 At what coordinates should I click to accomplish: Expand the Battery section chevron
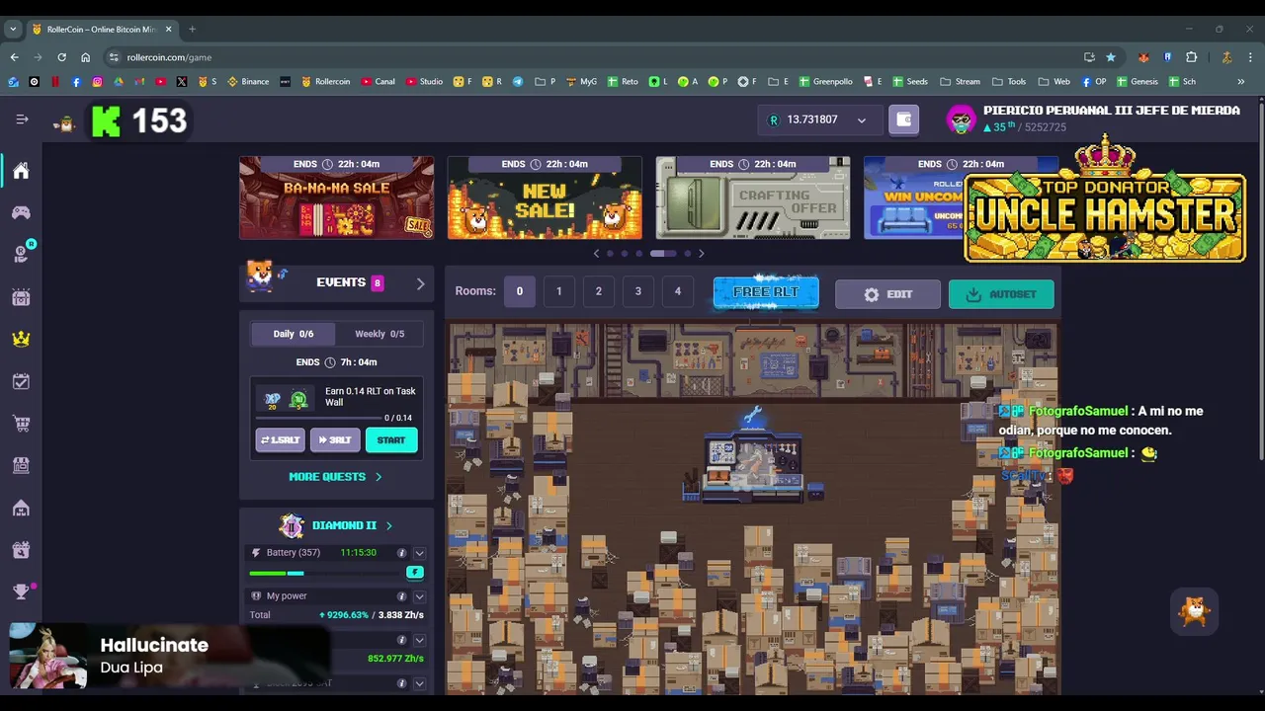pos(419,553)
